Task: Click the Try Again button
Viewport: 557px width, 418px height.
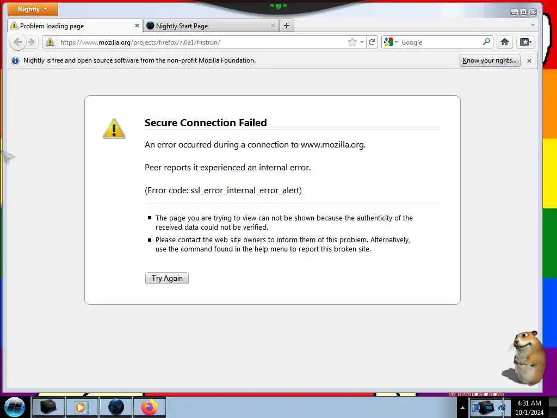Action: pos(167,278)
